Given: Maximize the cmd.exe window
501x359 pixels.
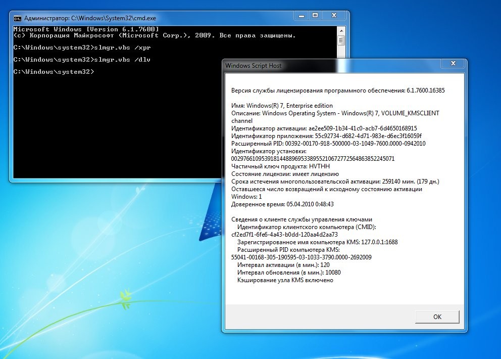Looking at the screenshot, I should click(x=315, y=15).
